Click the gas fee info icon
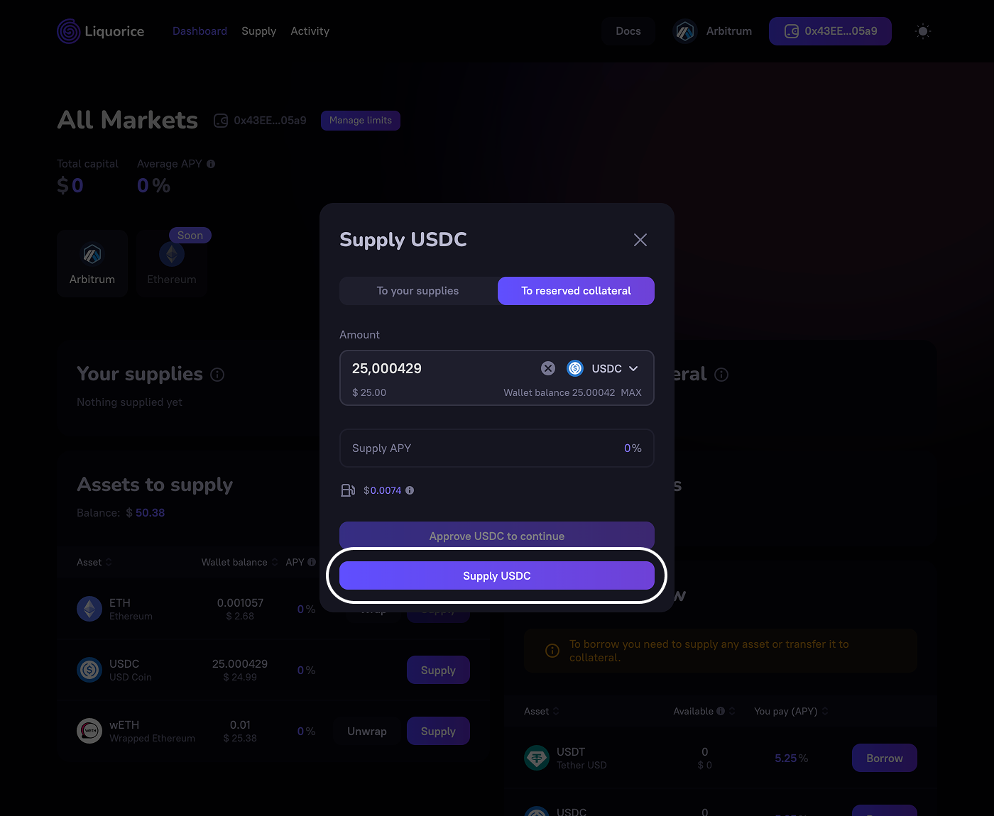 (410, 490)
